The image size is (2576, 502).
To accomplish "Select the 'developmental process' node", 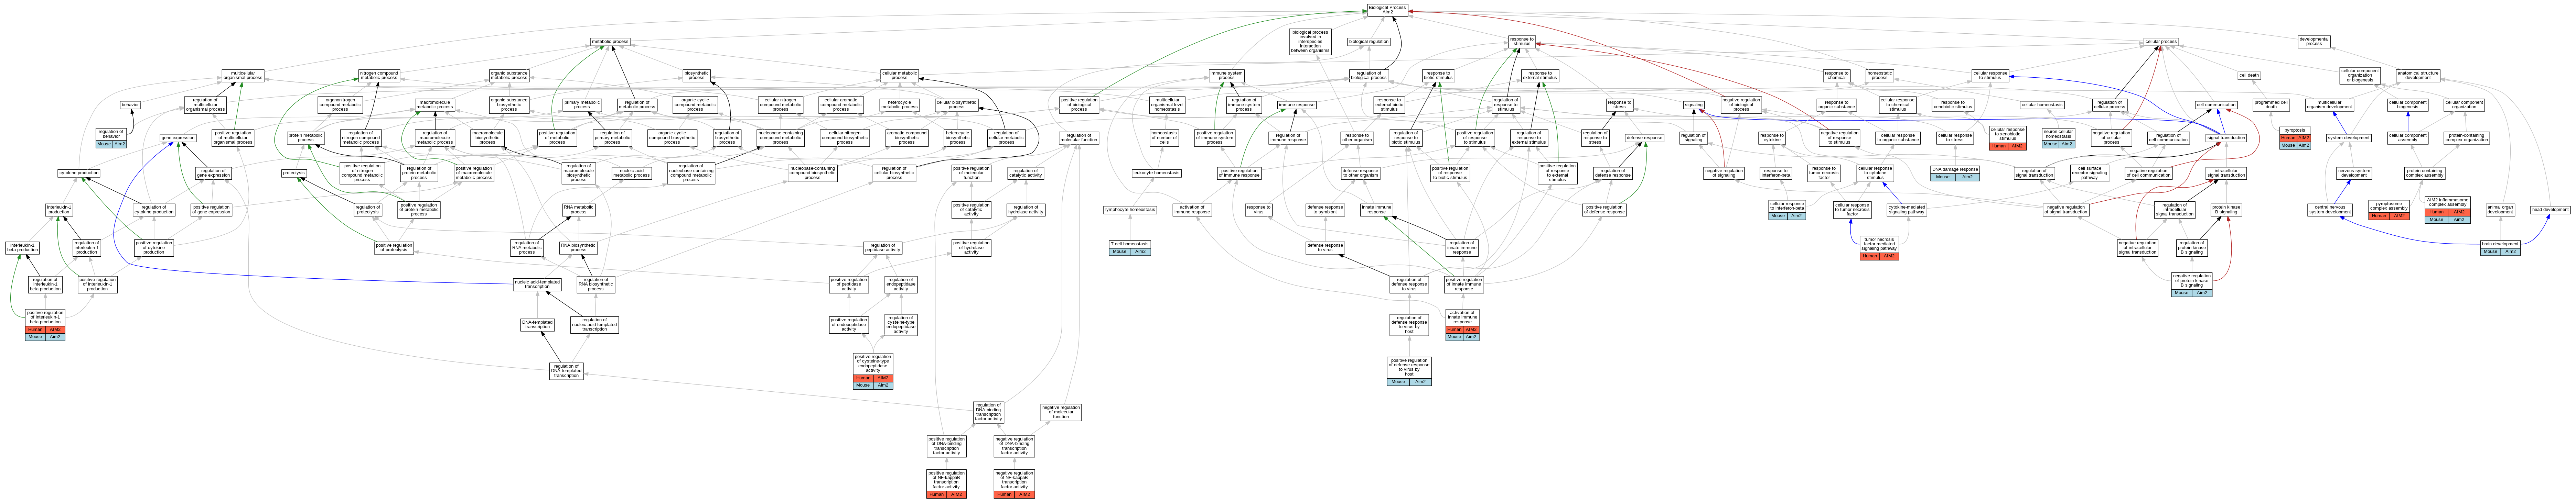I will click(2314, 42).
